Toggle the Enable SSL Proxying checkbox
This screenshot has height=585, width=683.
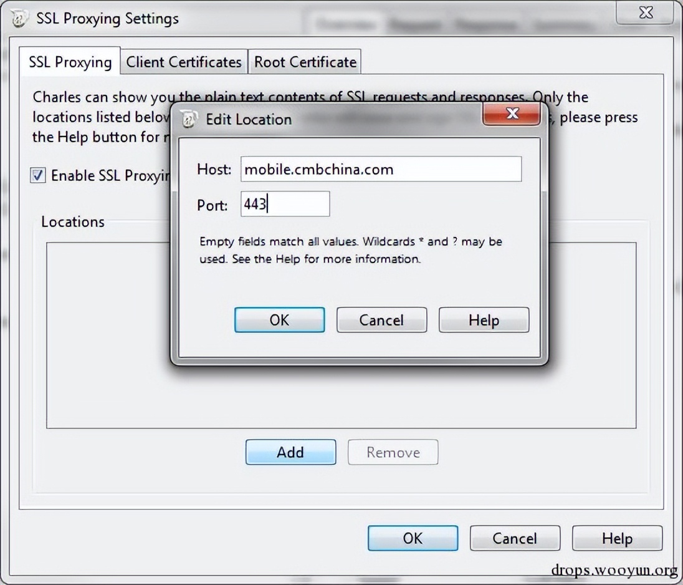[x=39, y=176]
